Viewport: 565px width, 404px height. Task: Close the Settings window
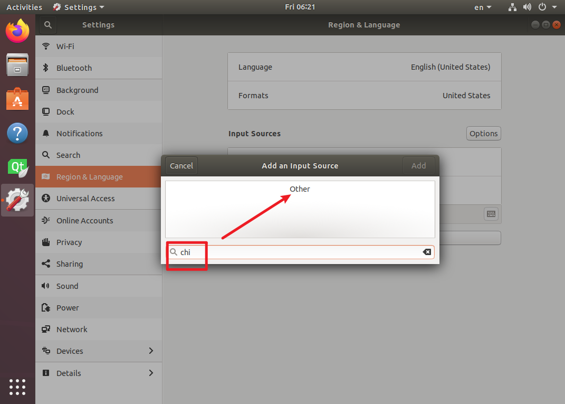point(557,25)
